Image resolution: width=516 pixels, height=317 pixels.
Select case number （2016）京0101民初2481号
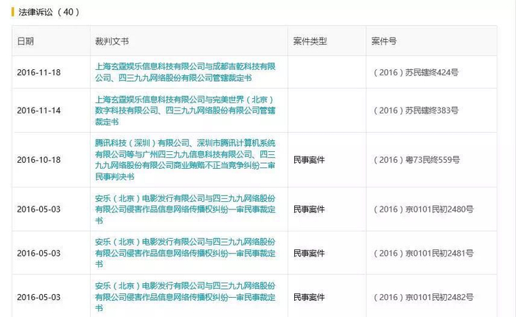(423, 253)
